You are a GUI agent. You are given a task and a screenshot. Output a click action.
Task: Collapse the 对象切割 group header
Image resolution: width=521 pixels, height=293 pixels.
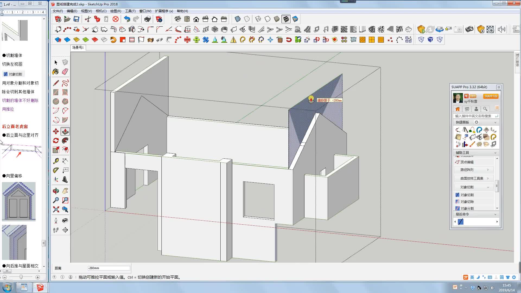(x=473, y=187)
